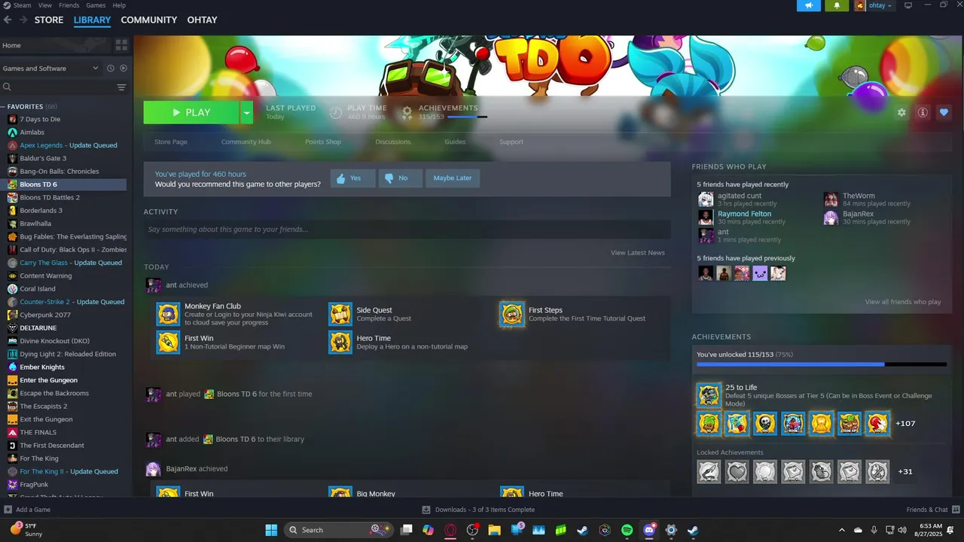Toggle the favorite heart icon

coord(944,112)
